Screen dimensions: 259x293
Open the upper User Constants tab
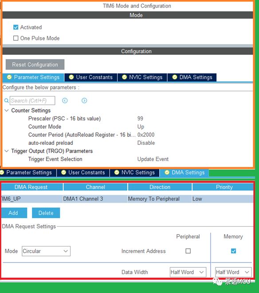coord(91,77)
